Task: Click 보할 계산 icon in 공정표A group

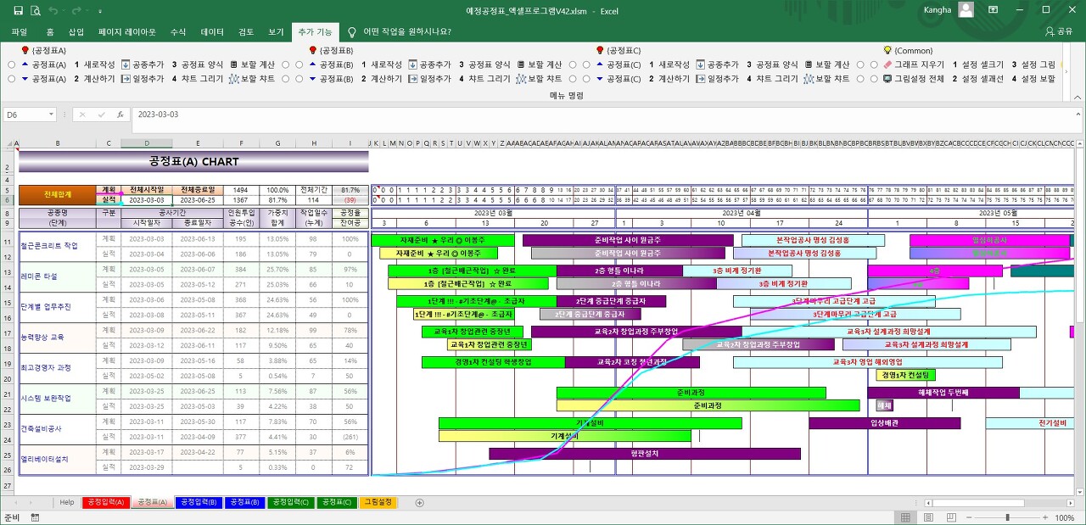Action: coord(234,64)
